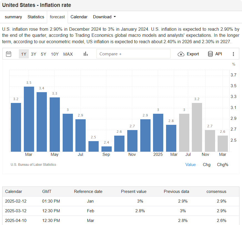Select the 10Y time range

(55, 54)
